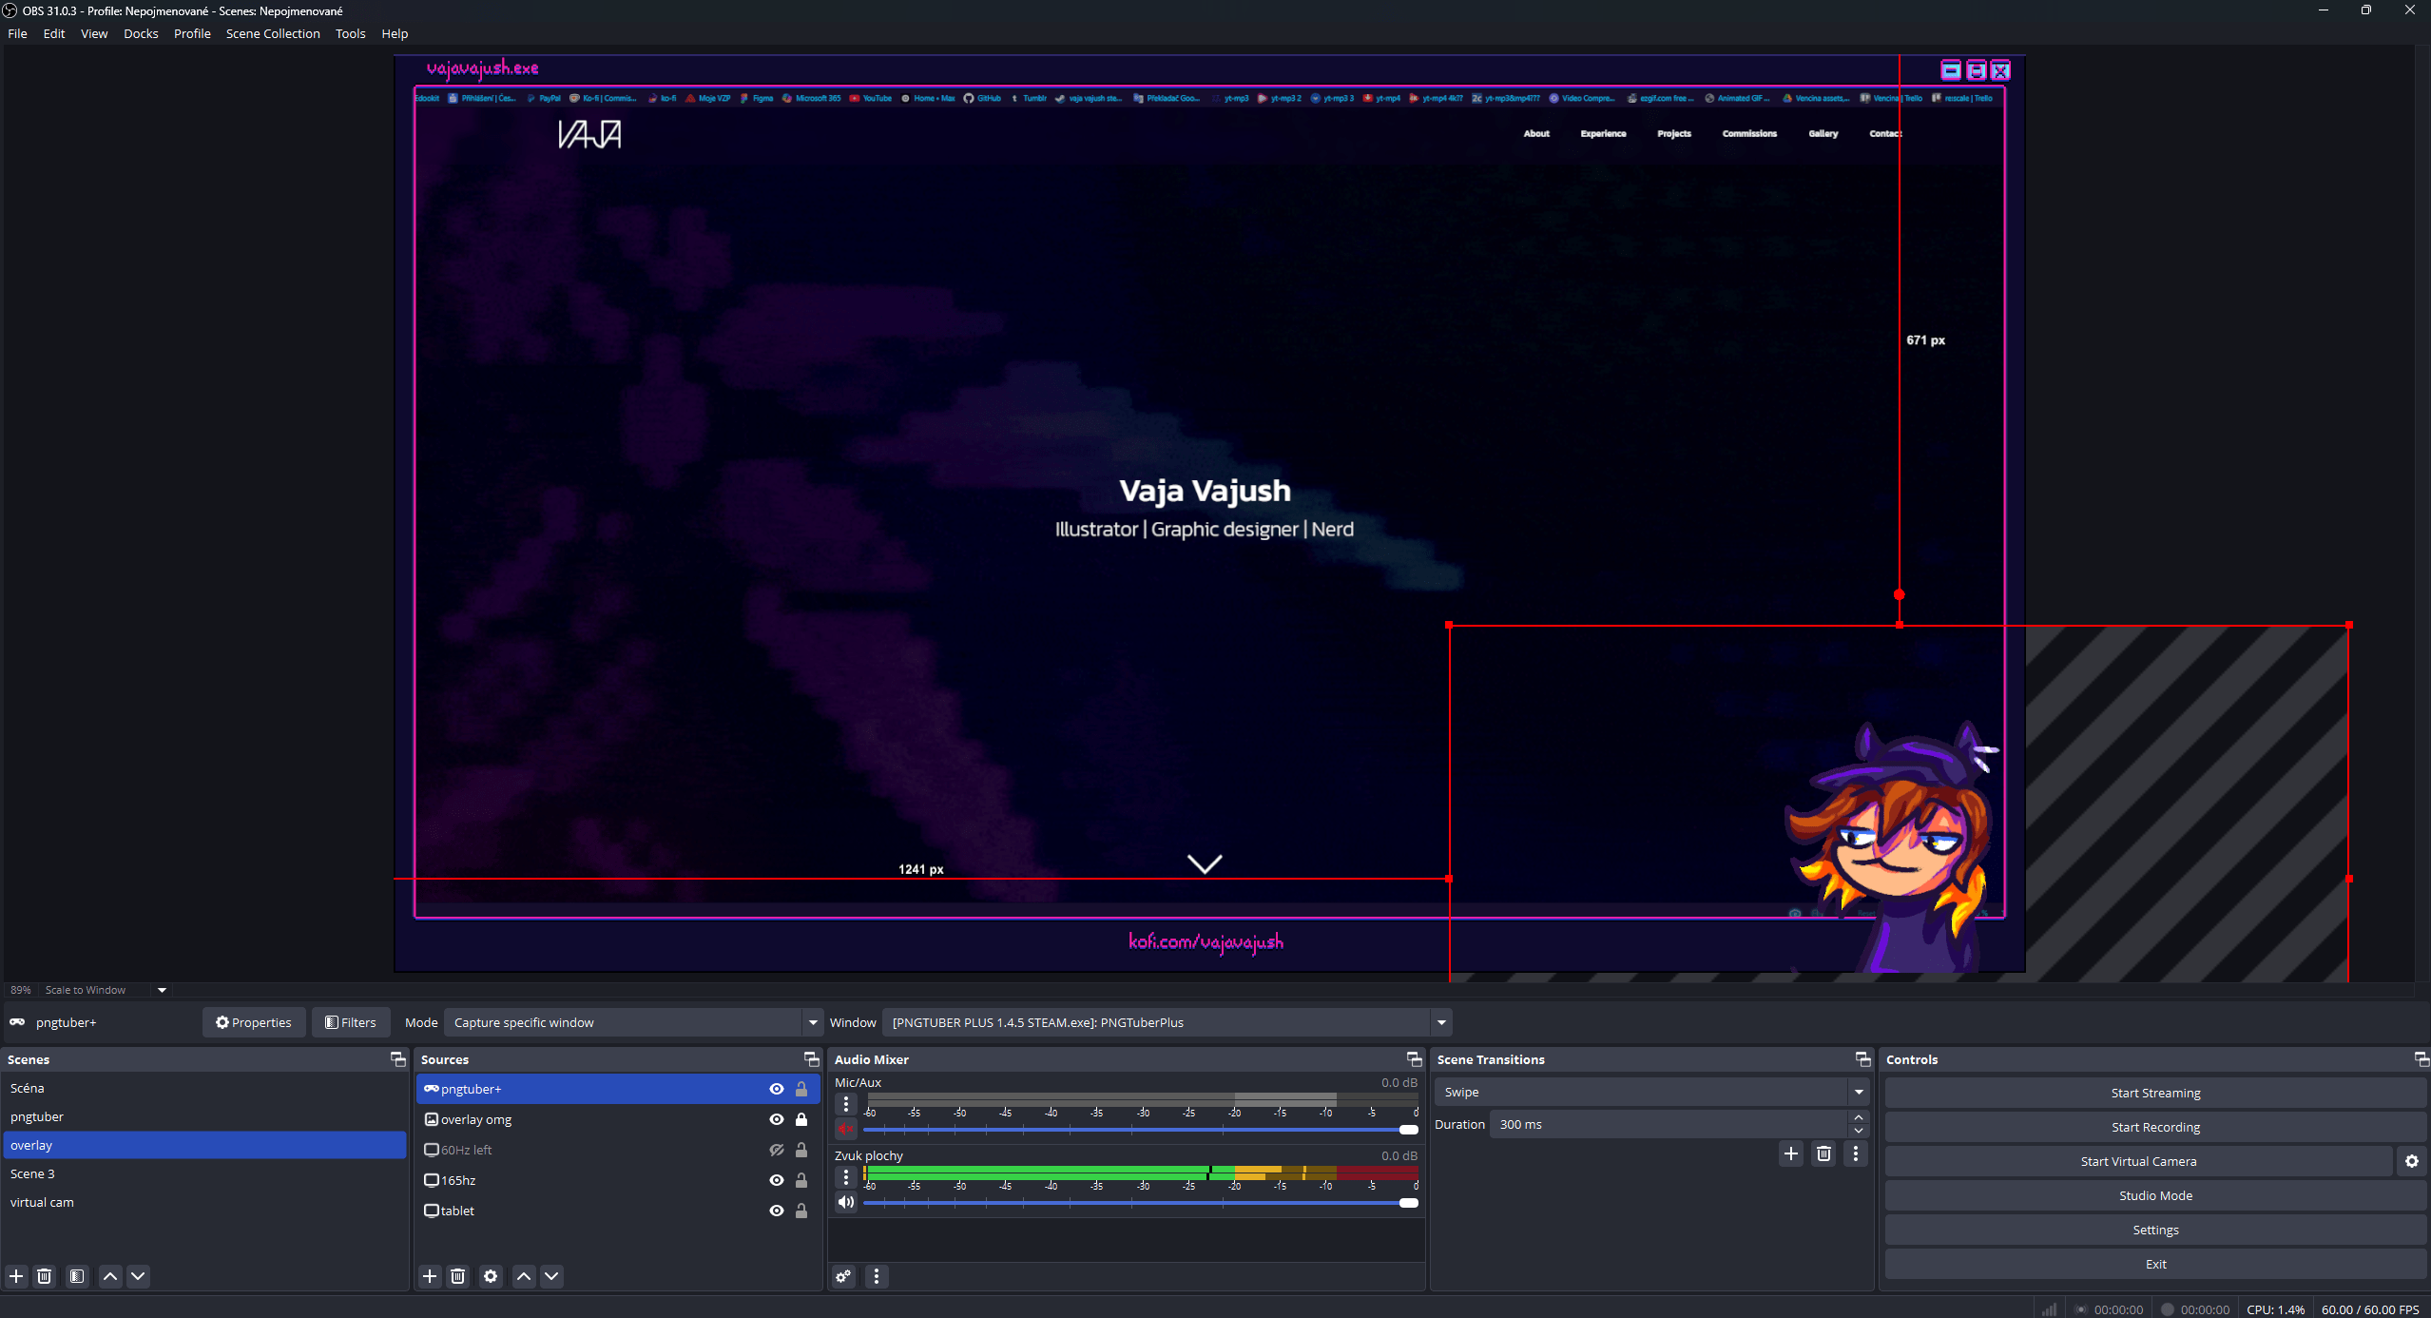Open Virtual Camera settings gear
The height and width of the screenshot is (1318, 2431).
(x=2411, y=1161)
